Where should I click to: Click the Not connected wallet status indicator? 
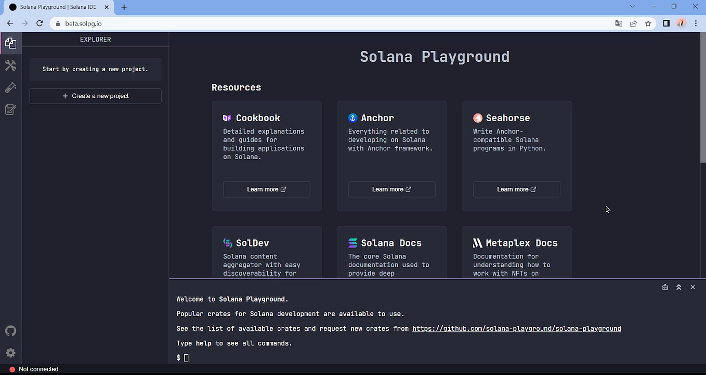[34, 369]
